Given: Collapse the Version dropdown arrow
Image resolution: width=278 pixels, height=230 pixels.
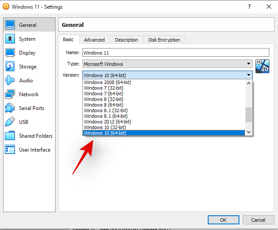Looking at the screenshot, I should click(x=249, y=75).
